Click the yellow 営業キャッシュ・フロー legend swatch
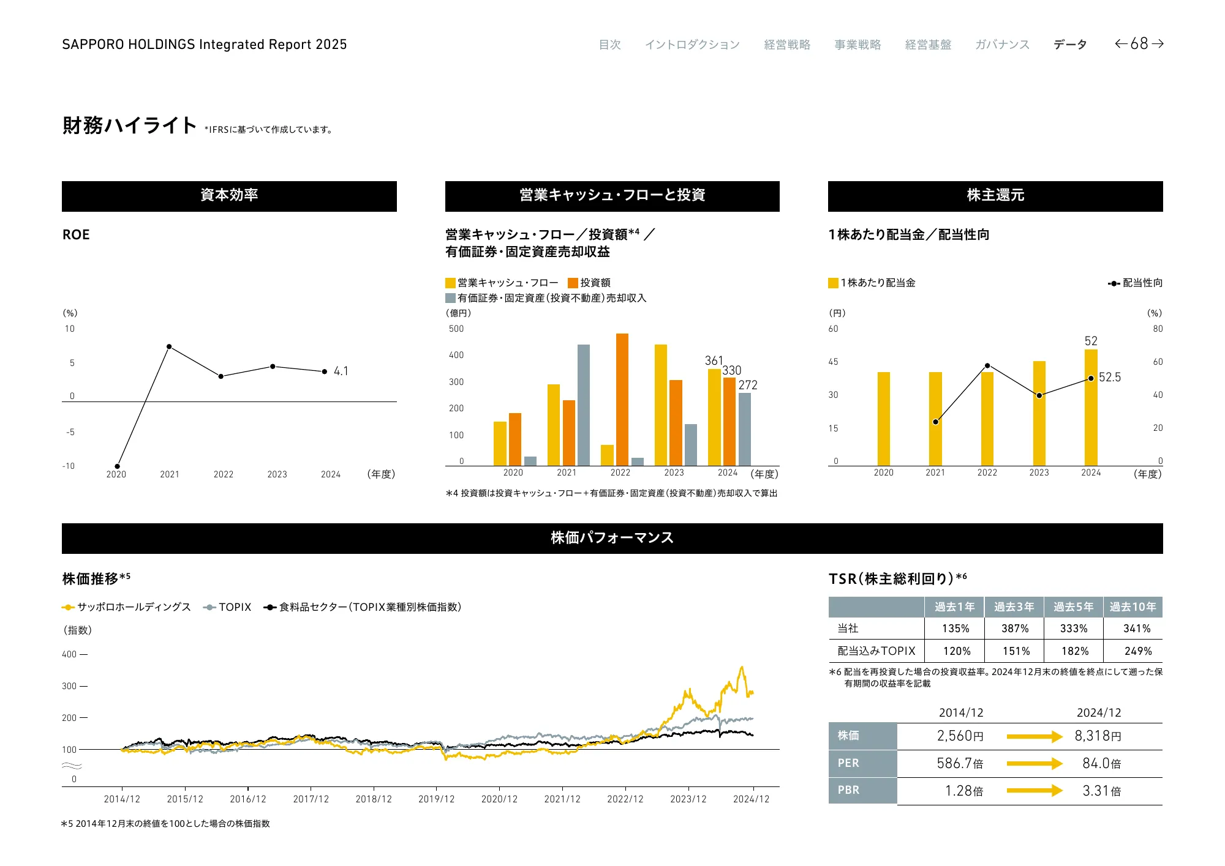This screenshot has width=1225, height=866. [450, 283]
